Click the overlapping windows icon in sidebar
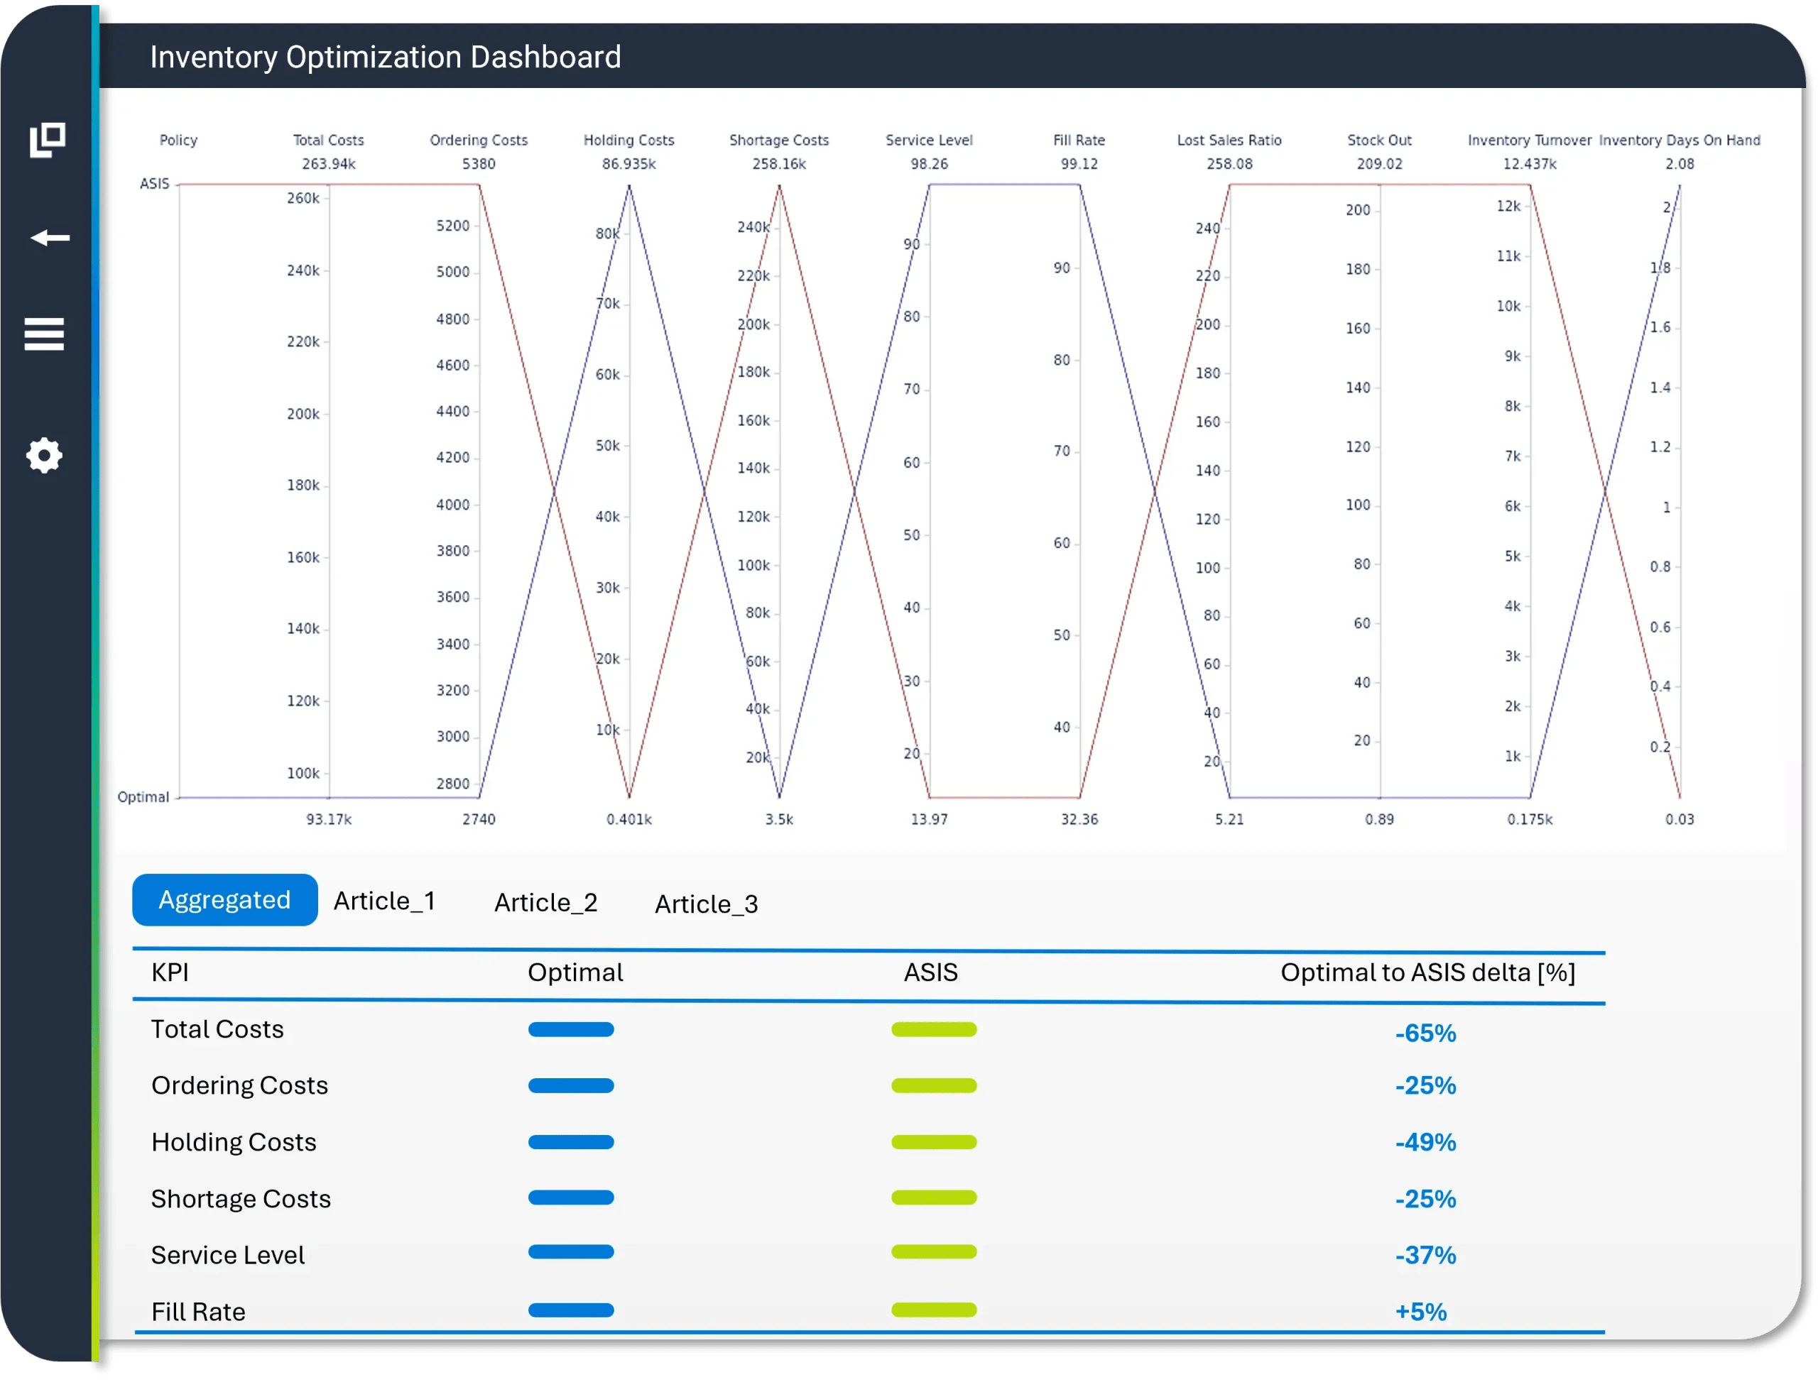 tap(47, 140)
